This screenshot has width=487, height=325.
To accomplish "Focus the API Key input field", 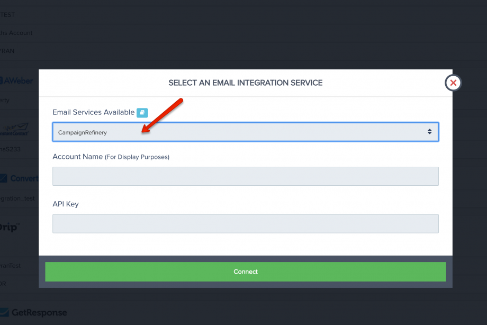I will tap(246, 224).
